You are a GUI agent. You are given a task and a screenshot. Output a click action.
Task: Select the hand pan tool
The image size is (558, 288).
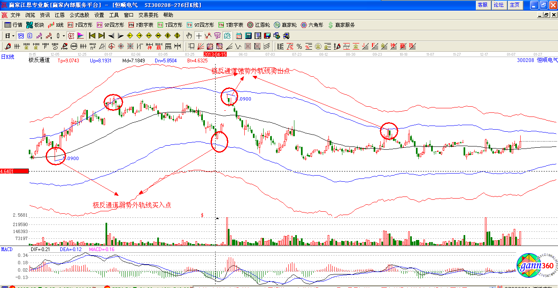[189, 36]
